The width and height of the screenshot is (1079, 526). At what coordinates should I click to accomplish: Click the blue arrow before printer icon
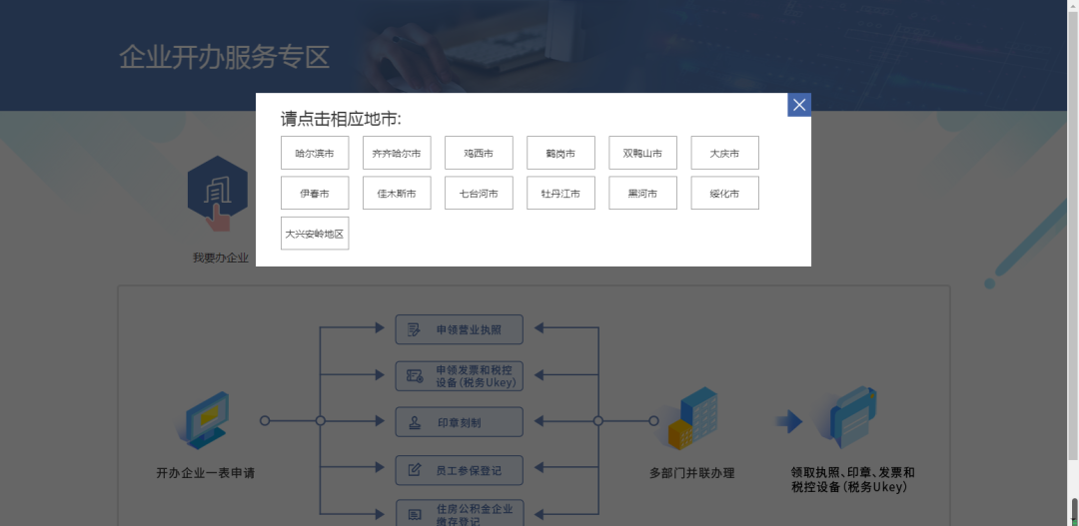coord(789,421)
